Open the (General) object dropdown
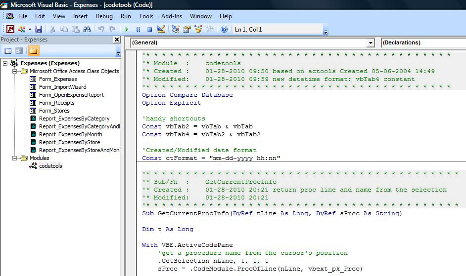Image resolution: width=466 pixels, height=276 pixels. coord(371,43)
